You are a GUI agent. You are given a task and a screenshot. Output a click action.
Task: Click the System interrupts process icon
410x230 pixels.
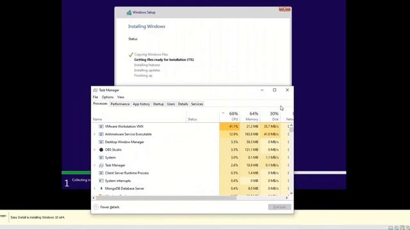[101, 181]
